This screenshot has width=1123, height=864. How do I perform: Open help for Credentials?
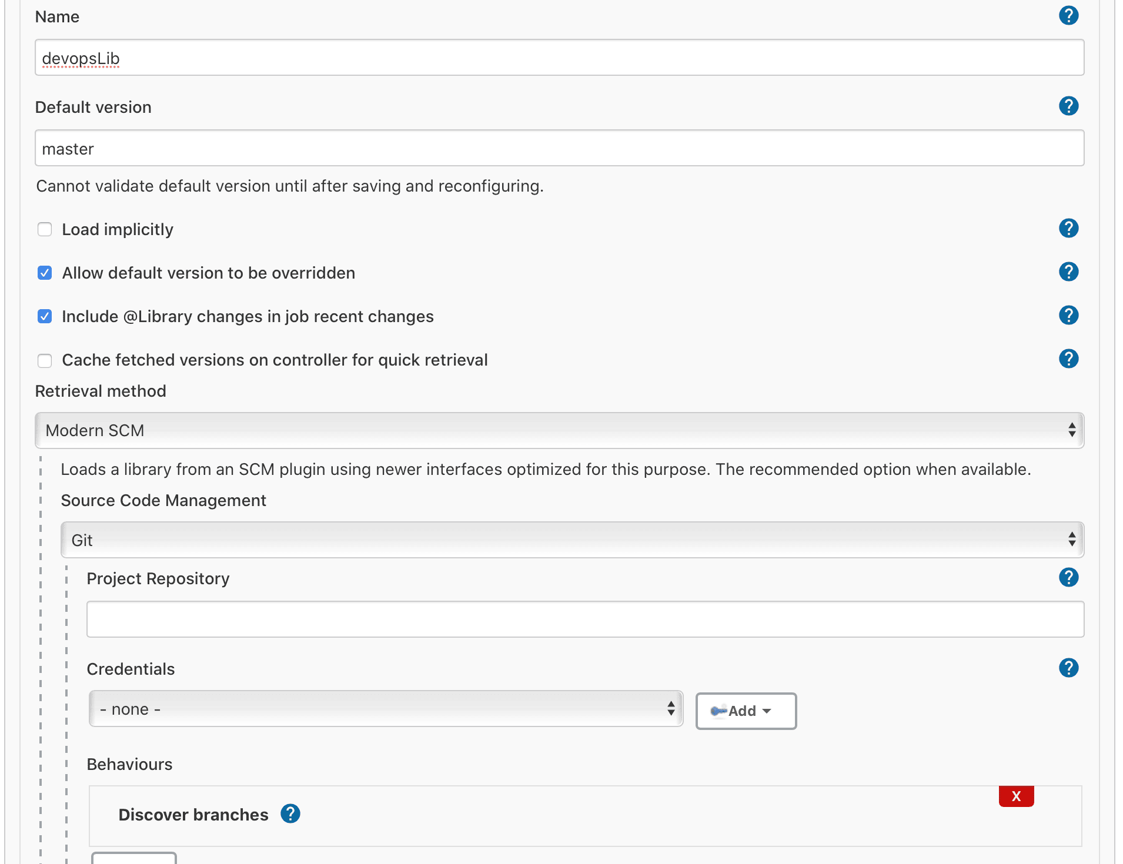(x=1069, y=668)
